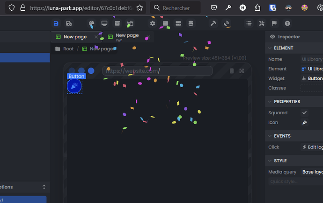323x203 pixels.
Task: Click Root in the breadcrumb
Action: pos(68,49)
